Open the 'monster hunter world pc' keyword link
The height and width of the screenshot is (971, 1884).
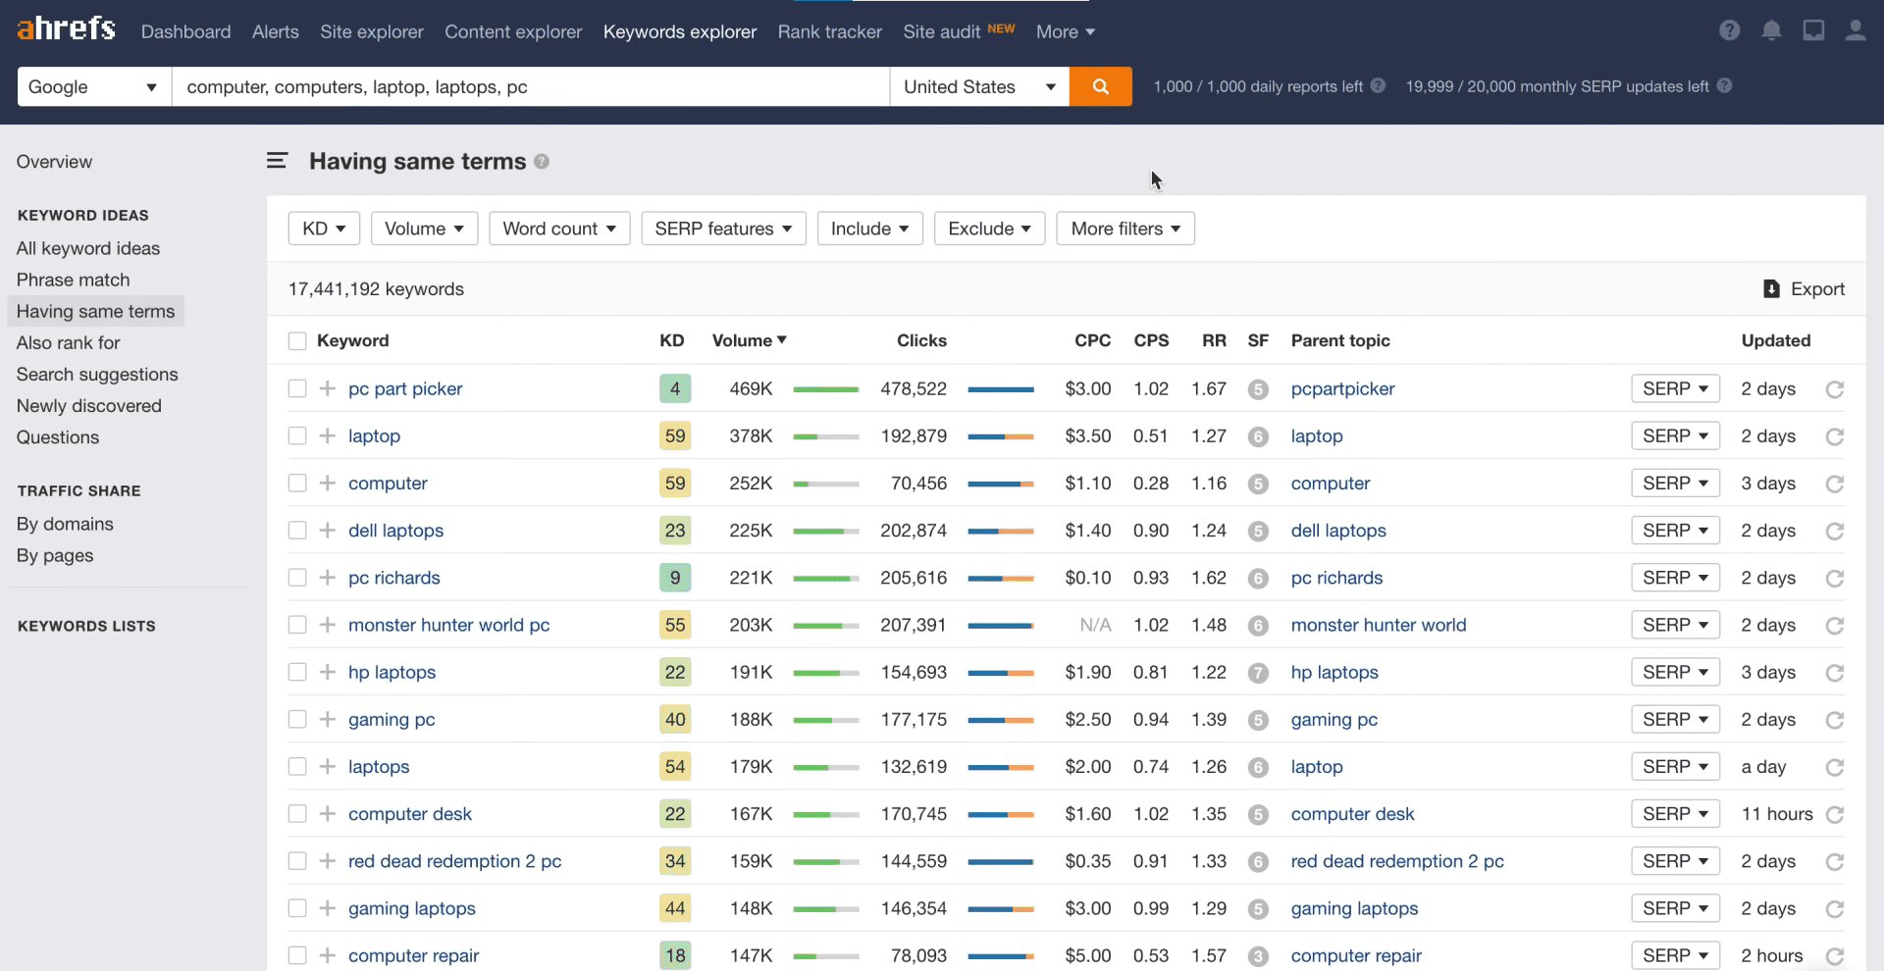tap(448, 625)
